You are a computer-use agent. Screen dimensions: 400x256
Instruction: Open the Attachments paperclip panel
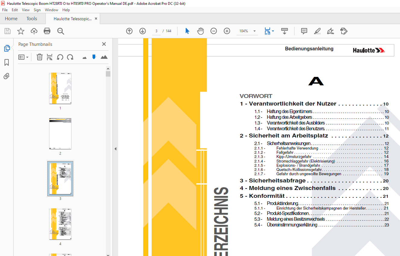(x=7, y=76)
